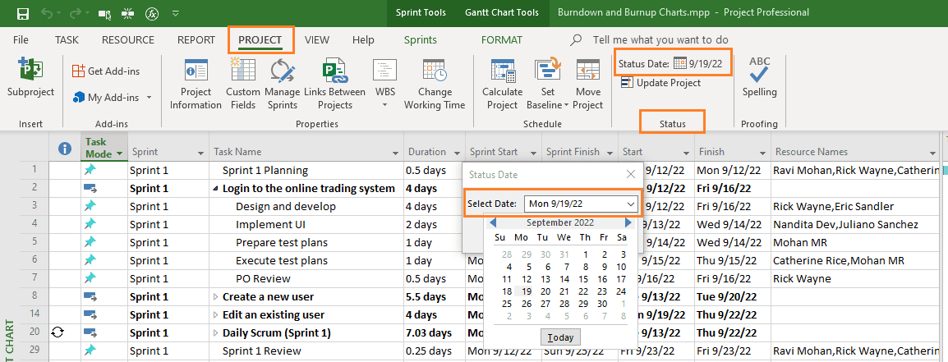
Task: Click the Redo arrow in quick access toolbar
Action: pos(76,12)
